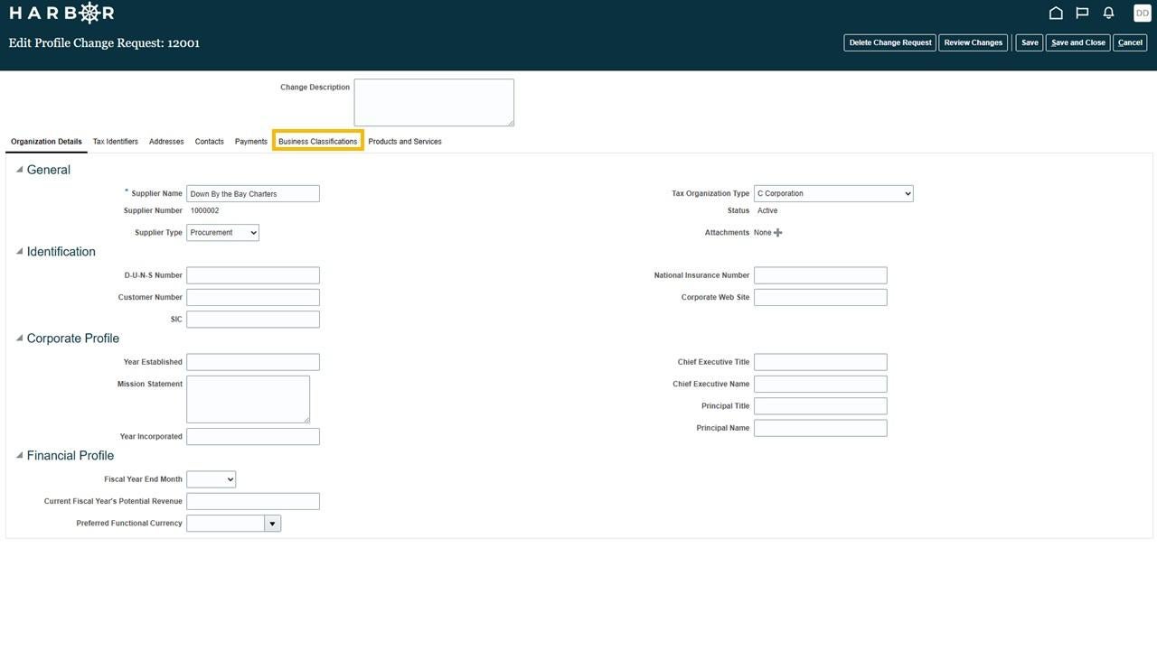Switch to Business Classifications tab
Screen dimensions: 1157x650
pos(318,142)
